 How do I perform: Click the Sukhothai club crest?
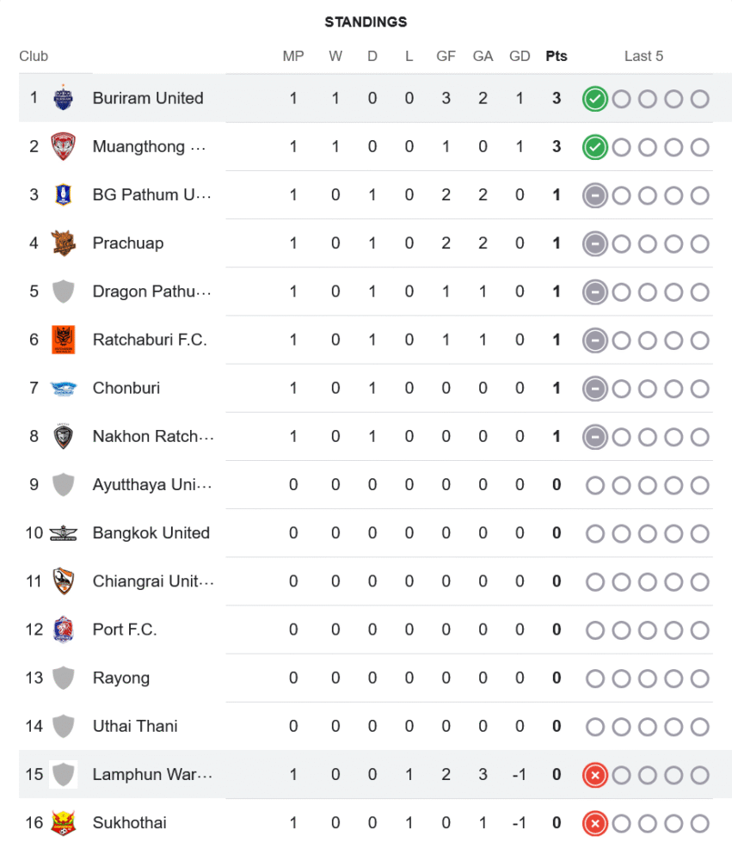[63, 823]
